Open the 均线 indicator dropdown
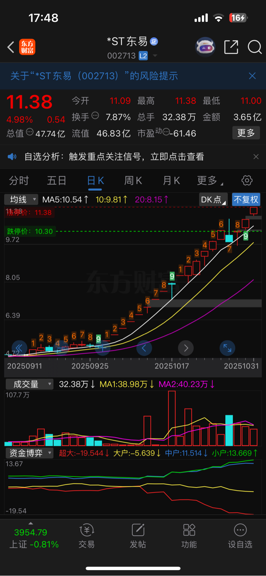The width and height of the screenshot is (266, 576). click(21, 200)
